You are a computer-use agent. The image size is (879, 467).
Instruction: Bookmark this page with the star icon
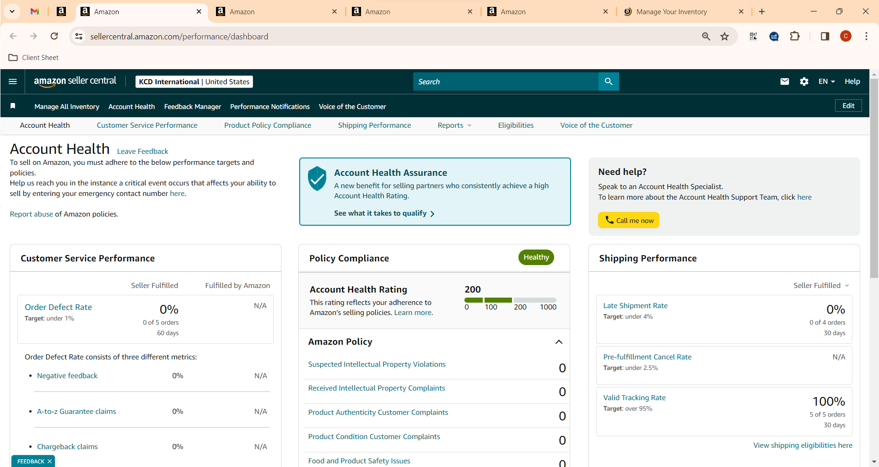click(724, 36)
